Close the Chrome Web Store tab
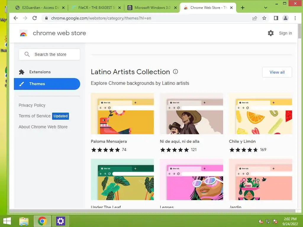 [231, 8]
